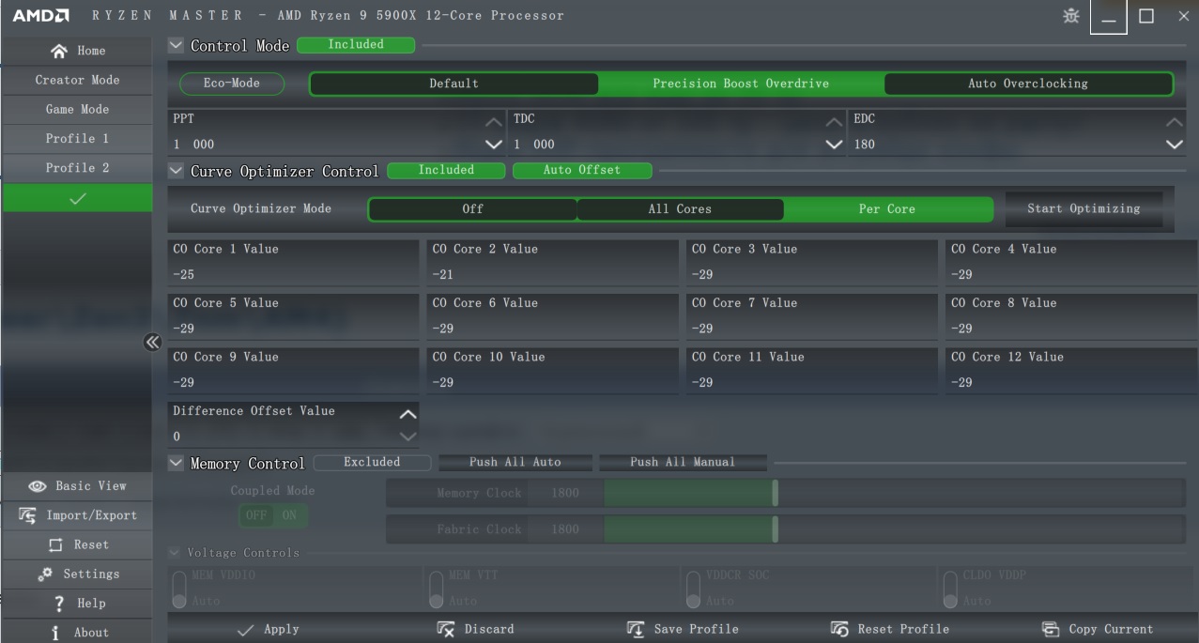Select Precision Boost Overdrive mode
The width and height of the screenshot is (1199, 643).
pyautogui.click(x=741, y=84)
